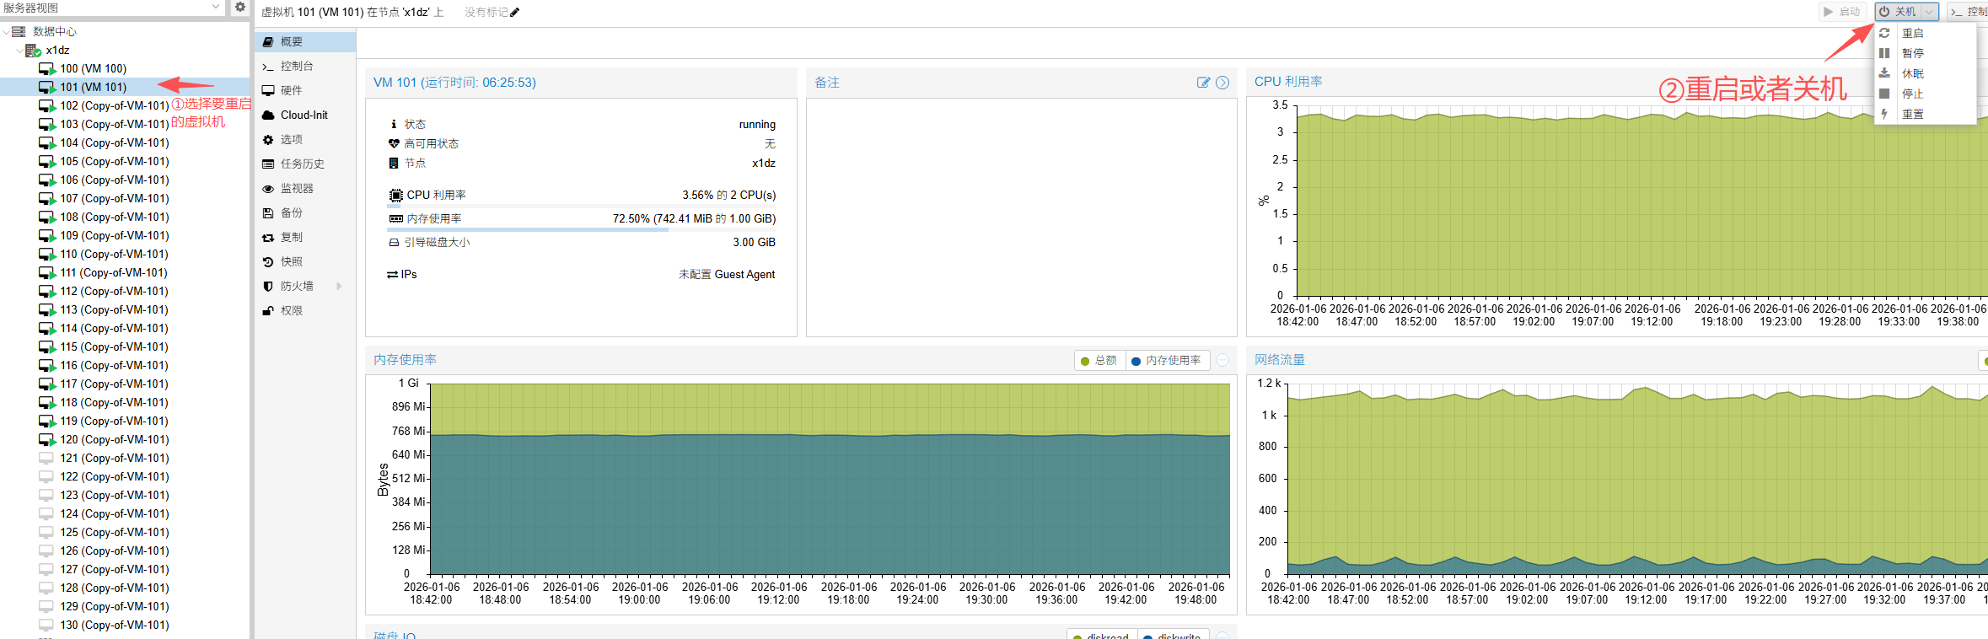
Task: Open the 备份 backup page
Action: 291,212
